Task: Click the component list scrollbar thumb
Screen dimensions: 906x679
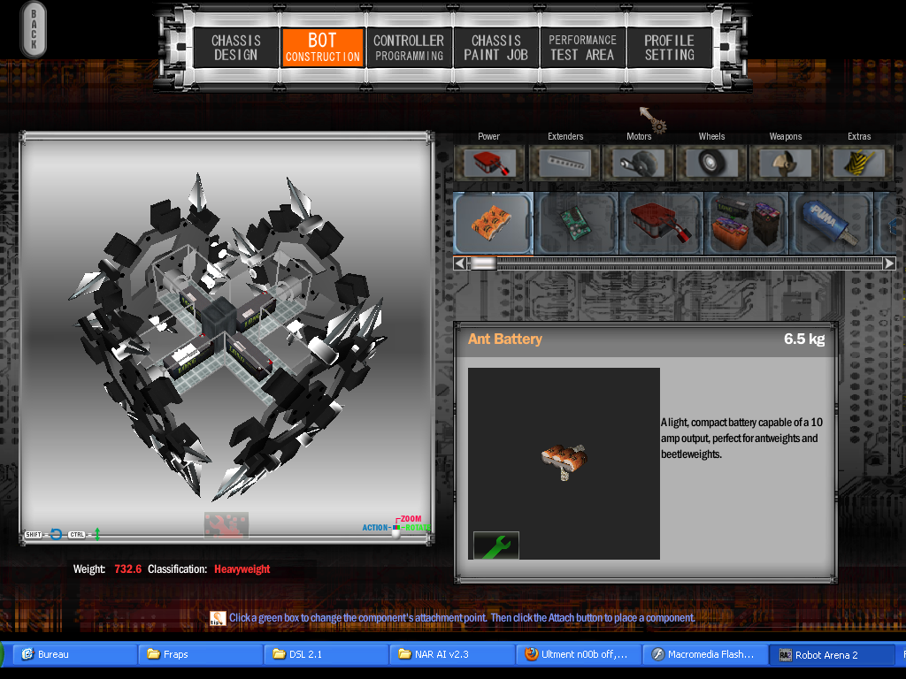Action: point(483,263)
